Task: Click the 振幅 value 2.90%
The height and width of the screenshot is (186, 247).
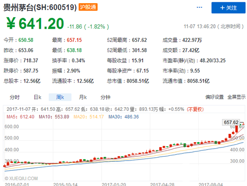Action: tap(73, 71)
